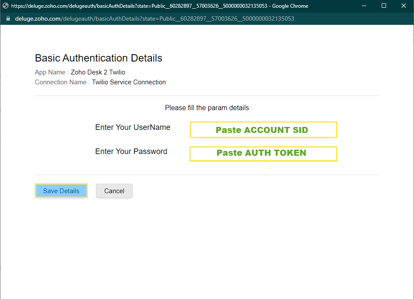Click the 'App Name' label
The width and height of the screenshot is (414, 299).
[50, 72]
